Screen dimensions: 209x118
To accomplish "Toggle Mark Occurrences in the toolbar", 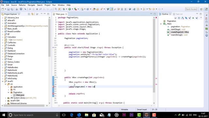I will 112,9.
